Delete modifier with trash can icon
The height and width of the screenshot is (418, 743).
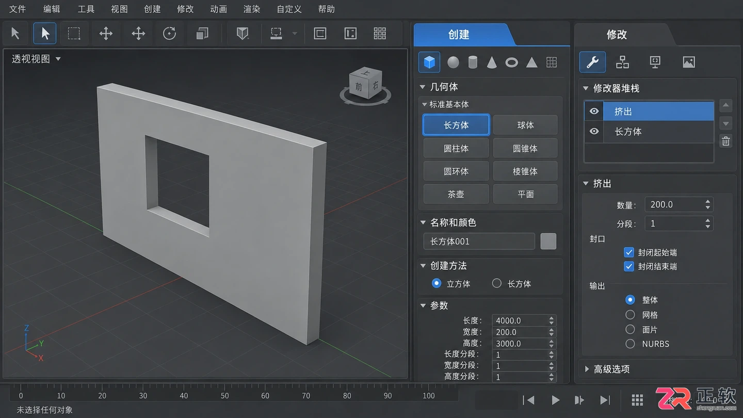[x=726, y=141]
